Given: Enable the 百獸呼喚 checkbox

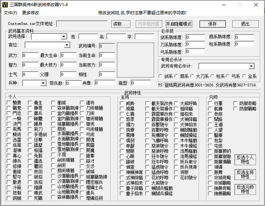Looking at the screenshot, I should (148, 130).
